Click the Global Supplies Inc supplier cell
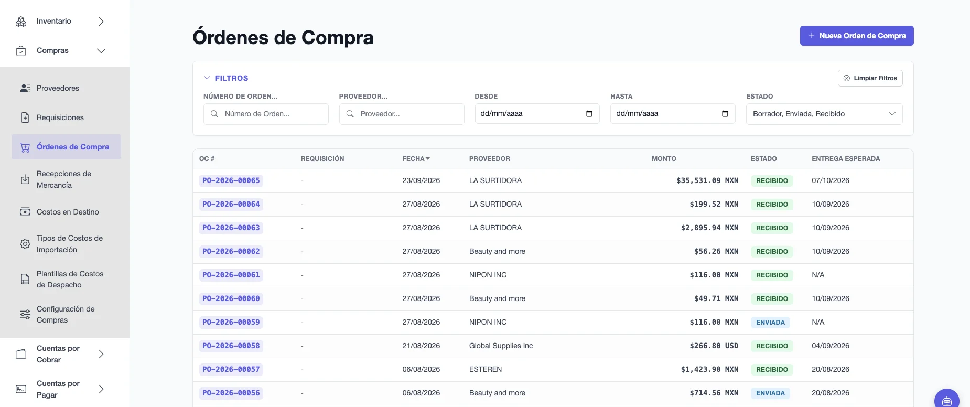This screenshot has height=407, width=970. pyautogui.click(x=501, y=346)
